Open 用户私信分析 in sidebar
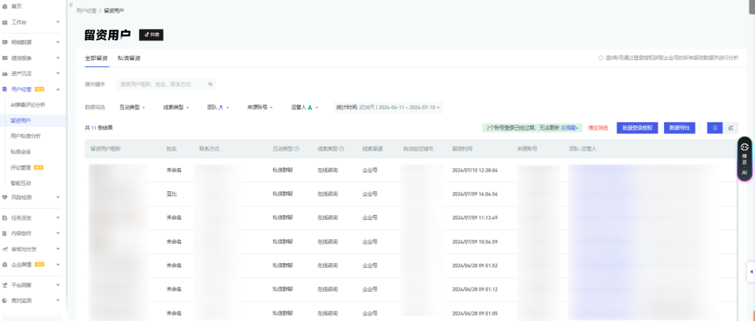 26,136
